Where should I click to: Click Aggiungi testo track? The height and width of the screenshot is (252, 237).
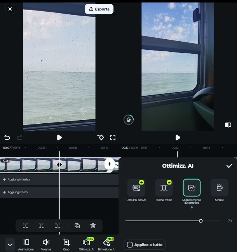pyautogui.click(x=59, y=192)
